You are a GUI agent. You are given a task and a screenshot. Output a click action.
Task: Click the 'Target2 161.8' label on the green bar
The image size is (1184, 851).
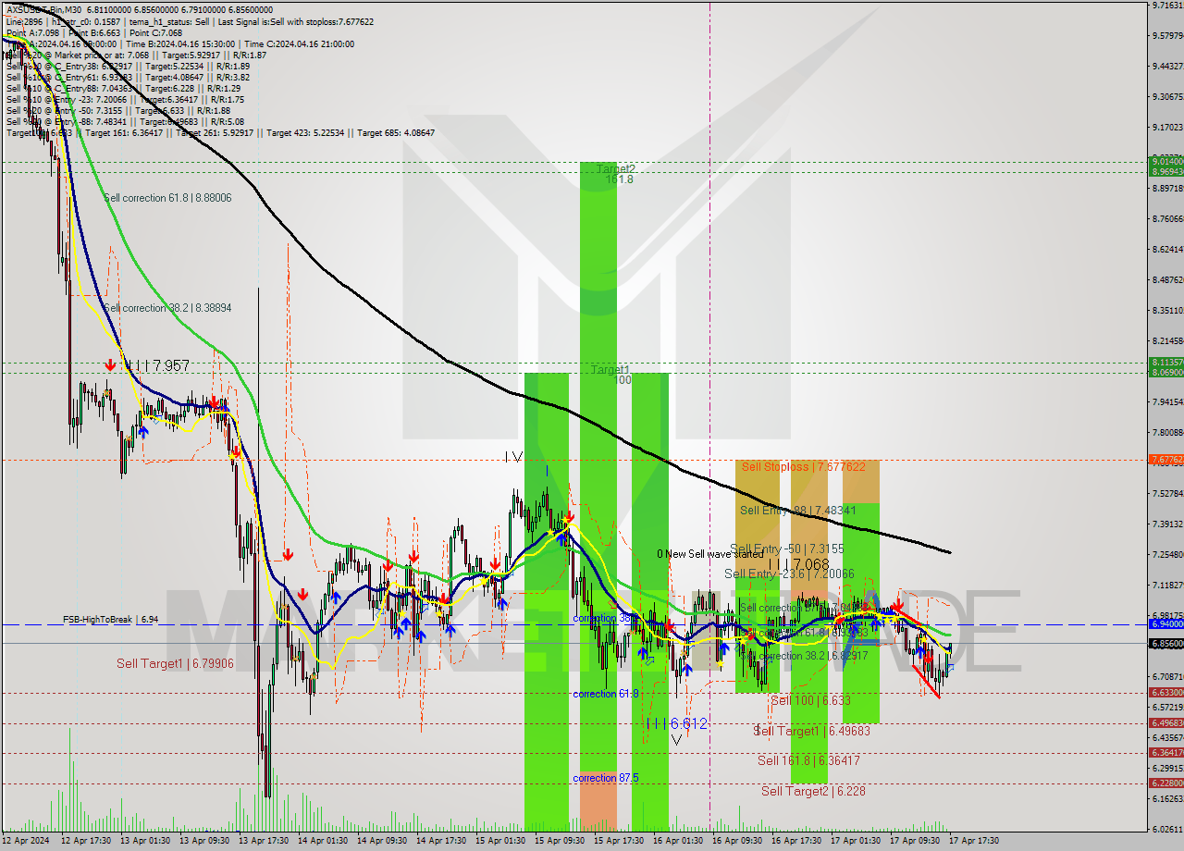point(615,174)
